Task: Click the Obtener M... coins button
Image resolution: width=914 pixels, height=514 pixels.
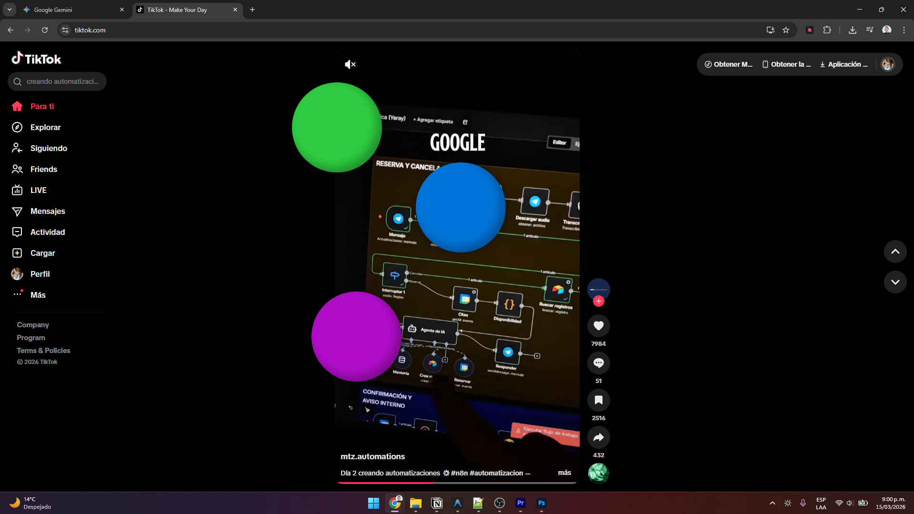Action: coord(729,64)
